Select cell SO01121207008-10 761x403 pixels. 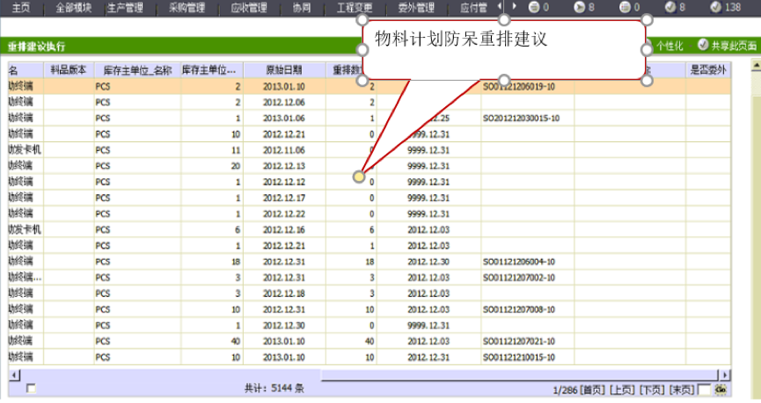click(x=519, y=310)
